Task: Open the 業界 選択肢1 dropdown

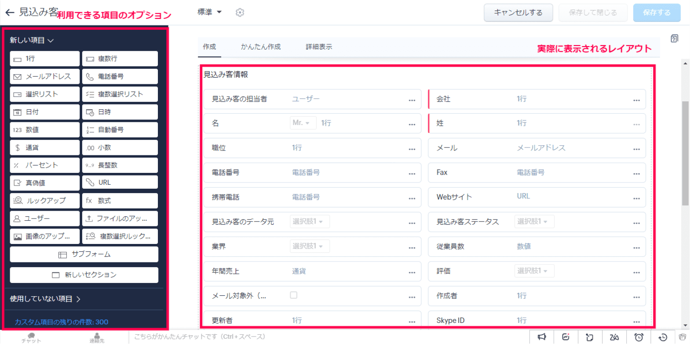Action: [310, 246]
